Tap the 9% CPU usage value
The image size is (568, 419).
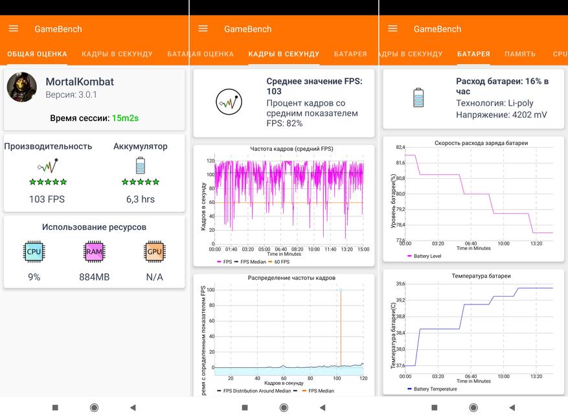[x=34, y=277]
